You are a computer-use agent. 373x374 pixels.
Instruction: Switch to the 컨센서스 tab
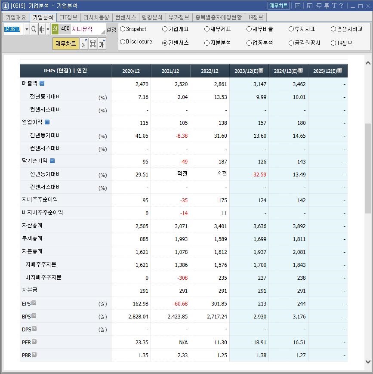(x=126, y=17)
